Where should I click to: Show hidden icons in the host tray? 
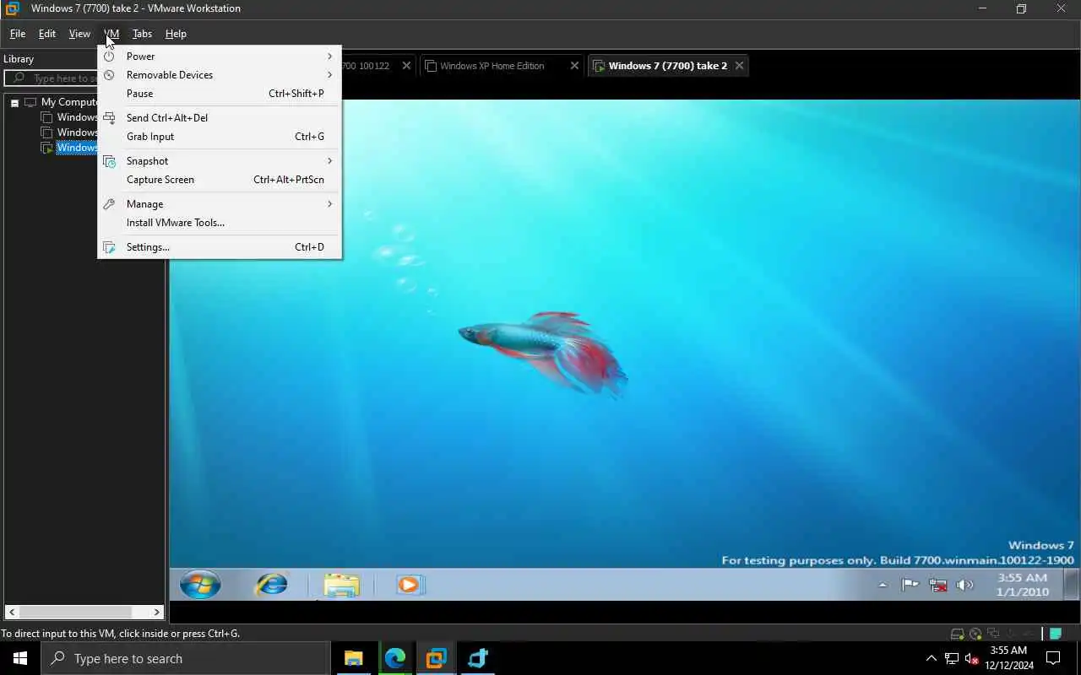931,659
